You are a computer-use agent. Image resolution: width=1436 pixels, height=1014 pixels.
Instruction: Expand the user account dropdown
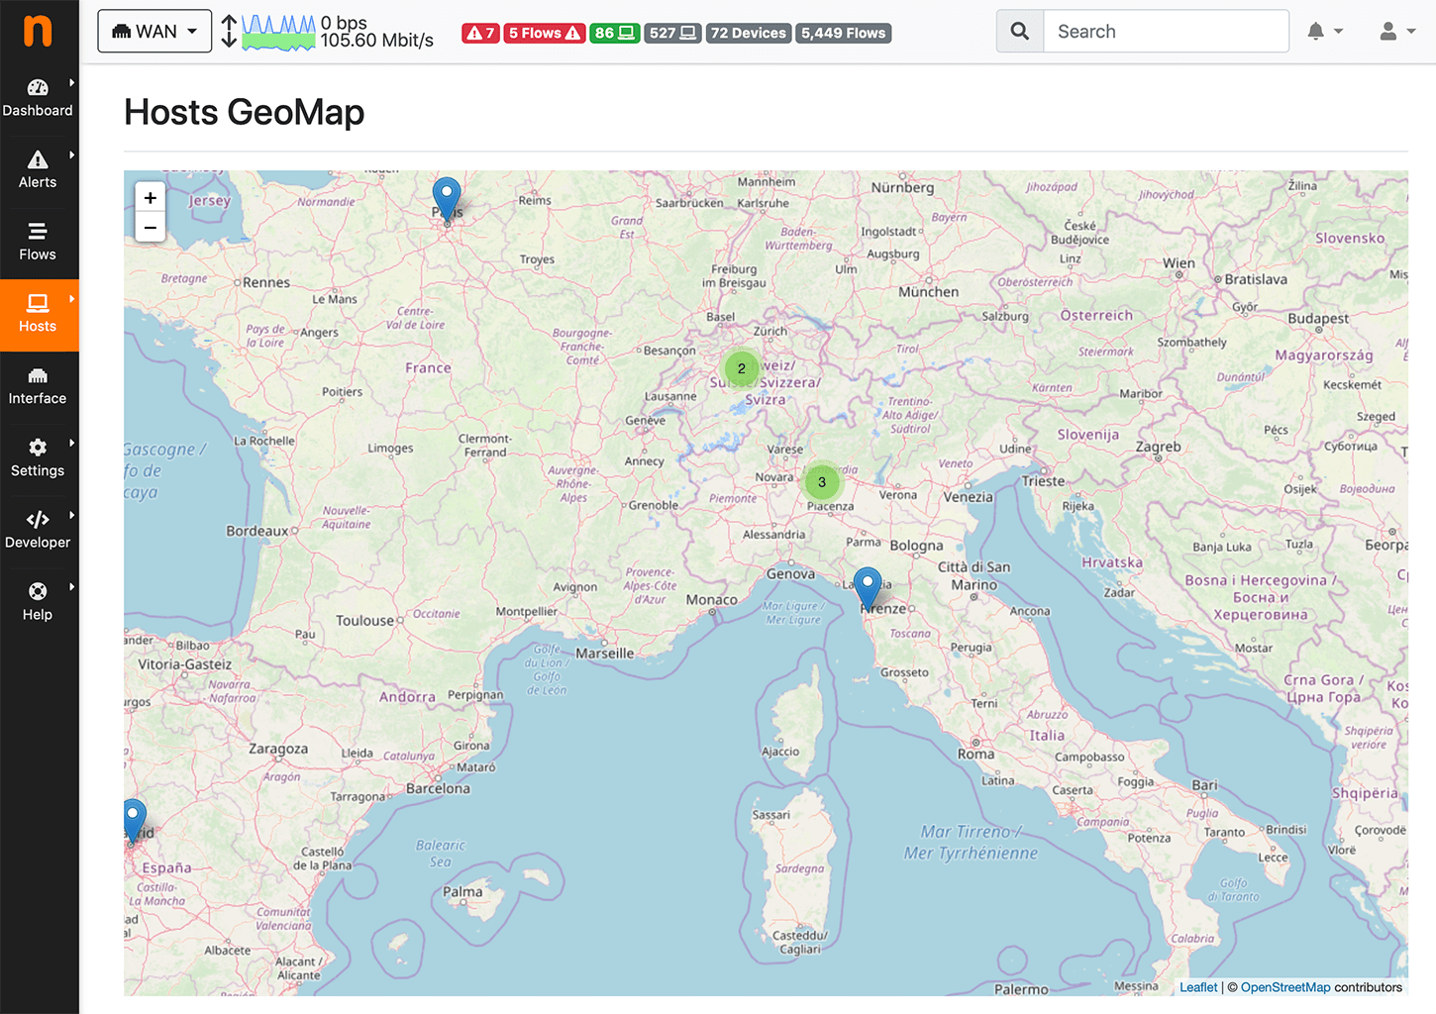[1396, 32]
